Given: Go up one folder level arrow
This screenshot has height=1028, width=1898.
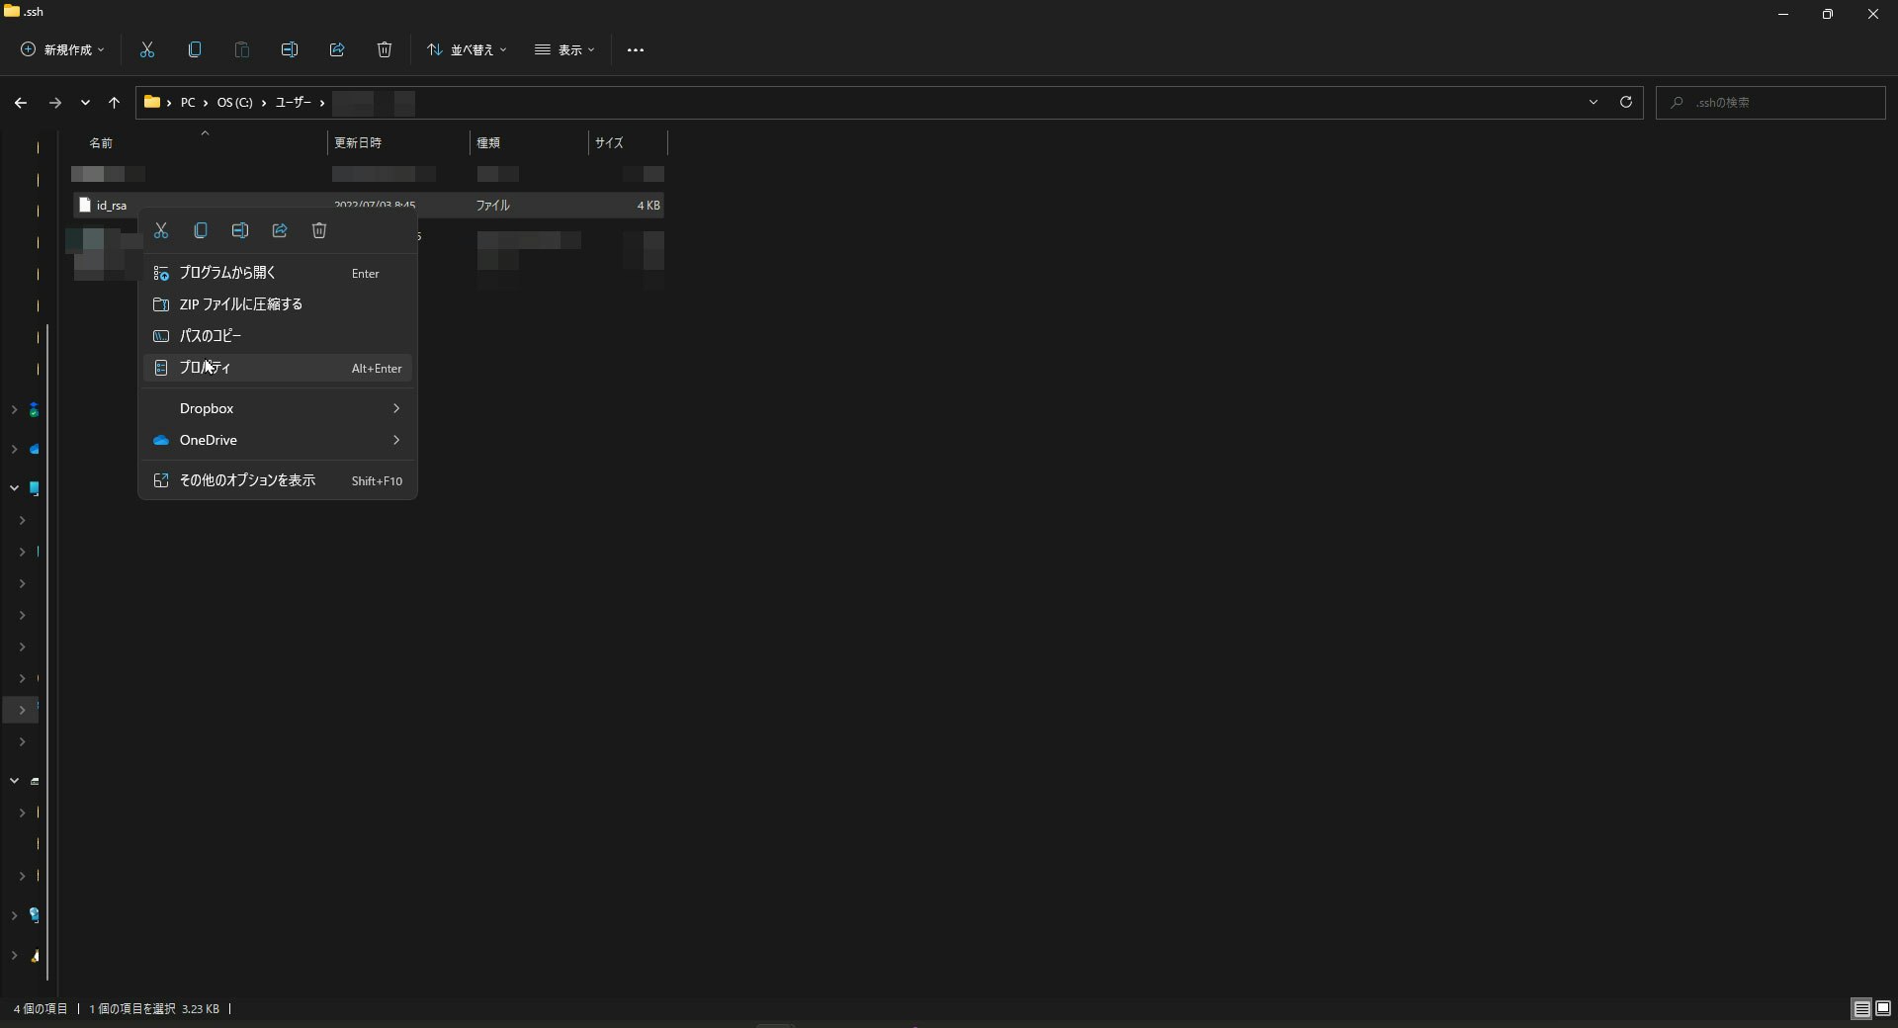Looking at the screenshot, I should 115,102.
